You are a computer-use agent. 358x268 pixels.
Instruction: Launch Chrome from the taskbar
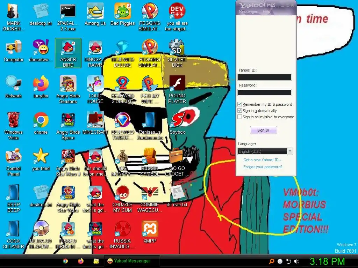pyautogui.click(x=65, y=261)
